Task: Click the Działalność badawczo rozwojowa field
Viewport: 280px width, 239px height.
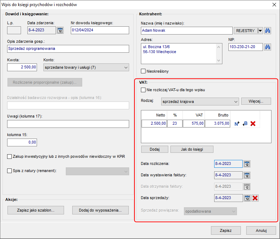Action: 68,105
